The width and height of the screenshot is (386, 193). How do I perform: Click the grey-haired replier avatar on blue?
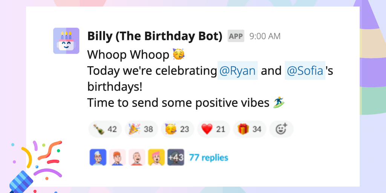[98, 157]
